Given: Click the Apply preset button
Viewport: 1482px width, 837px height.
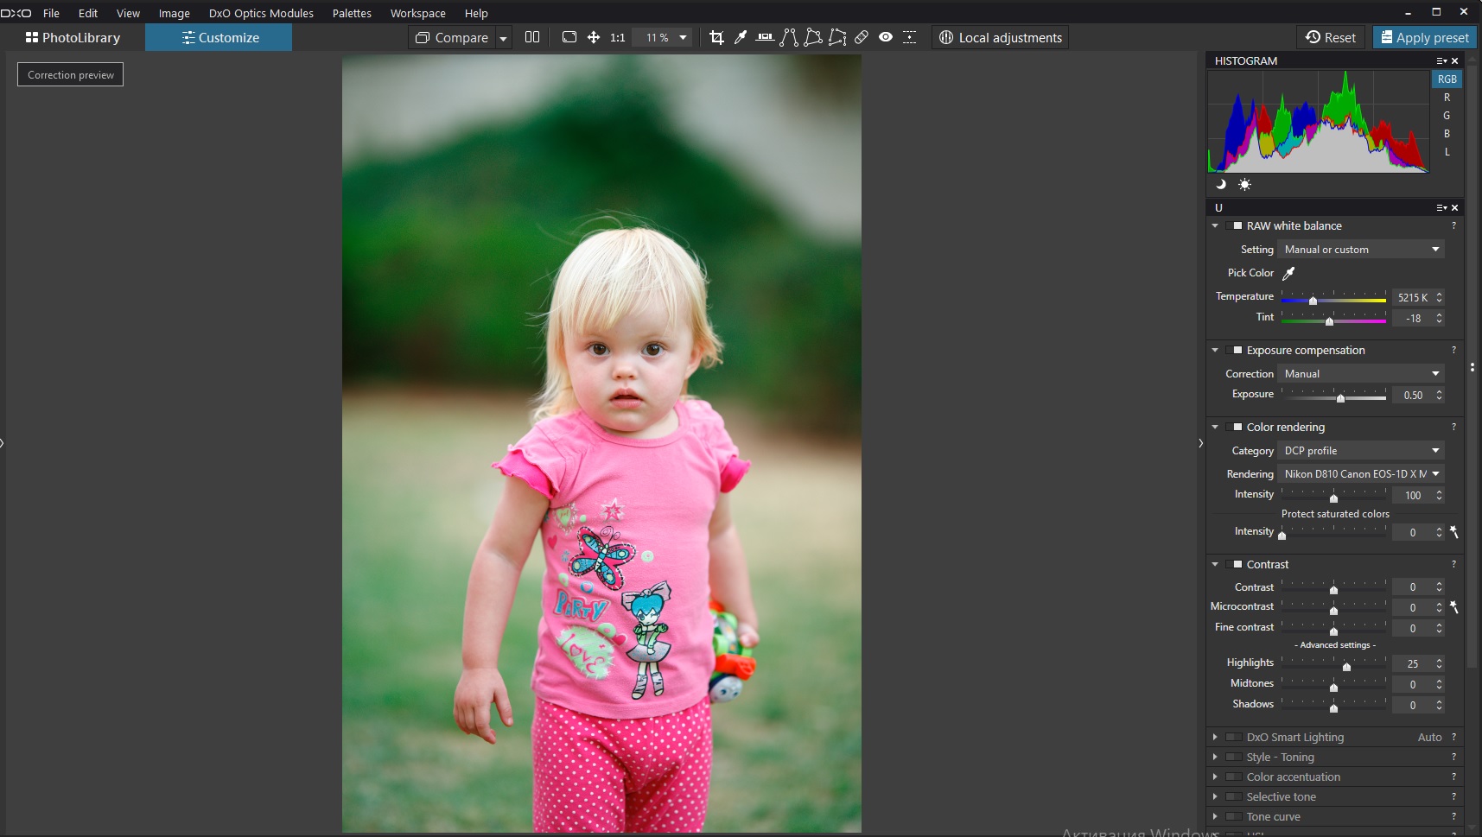Looking at the screenshot, I should (1425, 37).
